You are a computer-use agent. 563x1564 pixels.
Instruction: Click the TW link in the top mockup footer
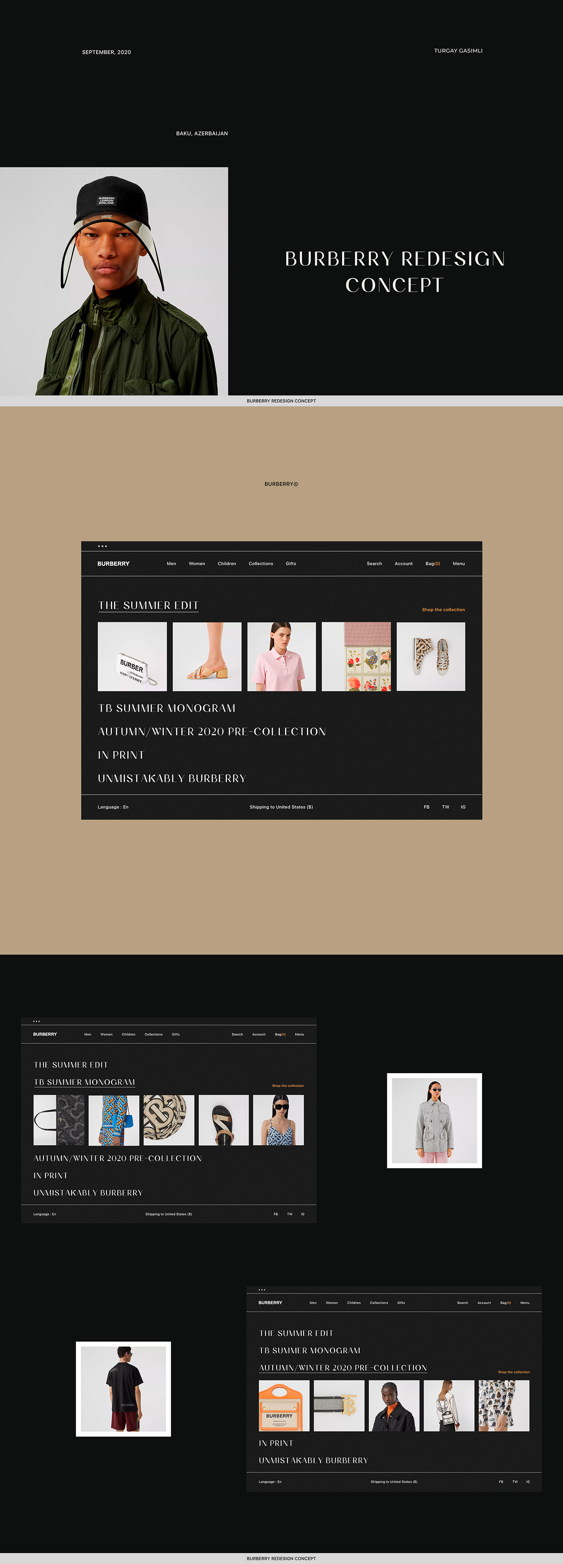point(445,807)
